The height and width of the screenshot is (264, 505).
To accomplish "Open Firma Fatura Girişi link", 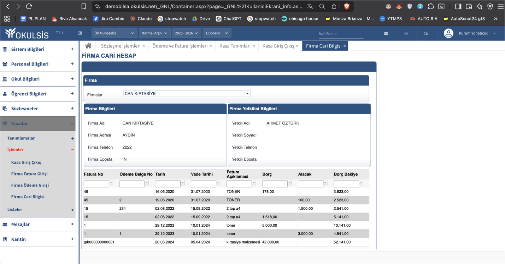I will [x=29, y=174].
